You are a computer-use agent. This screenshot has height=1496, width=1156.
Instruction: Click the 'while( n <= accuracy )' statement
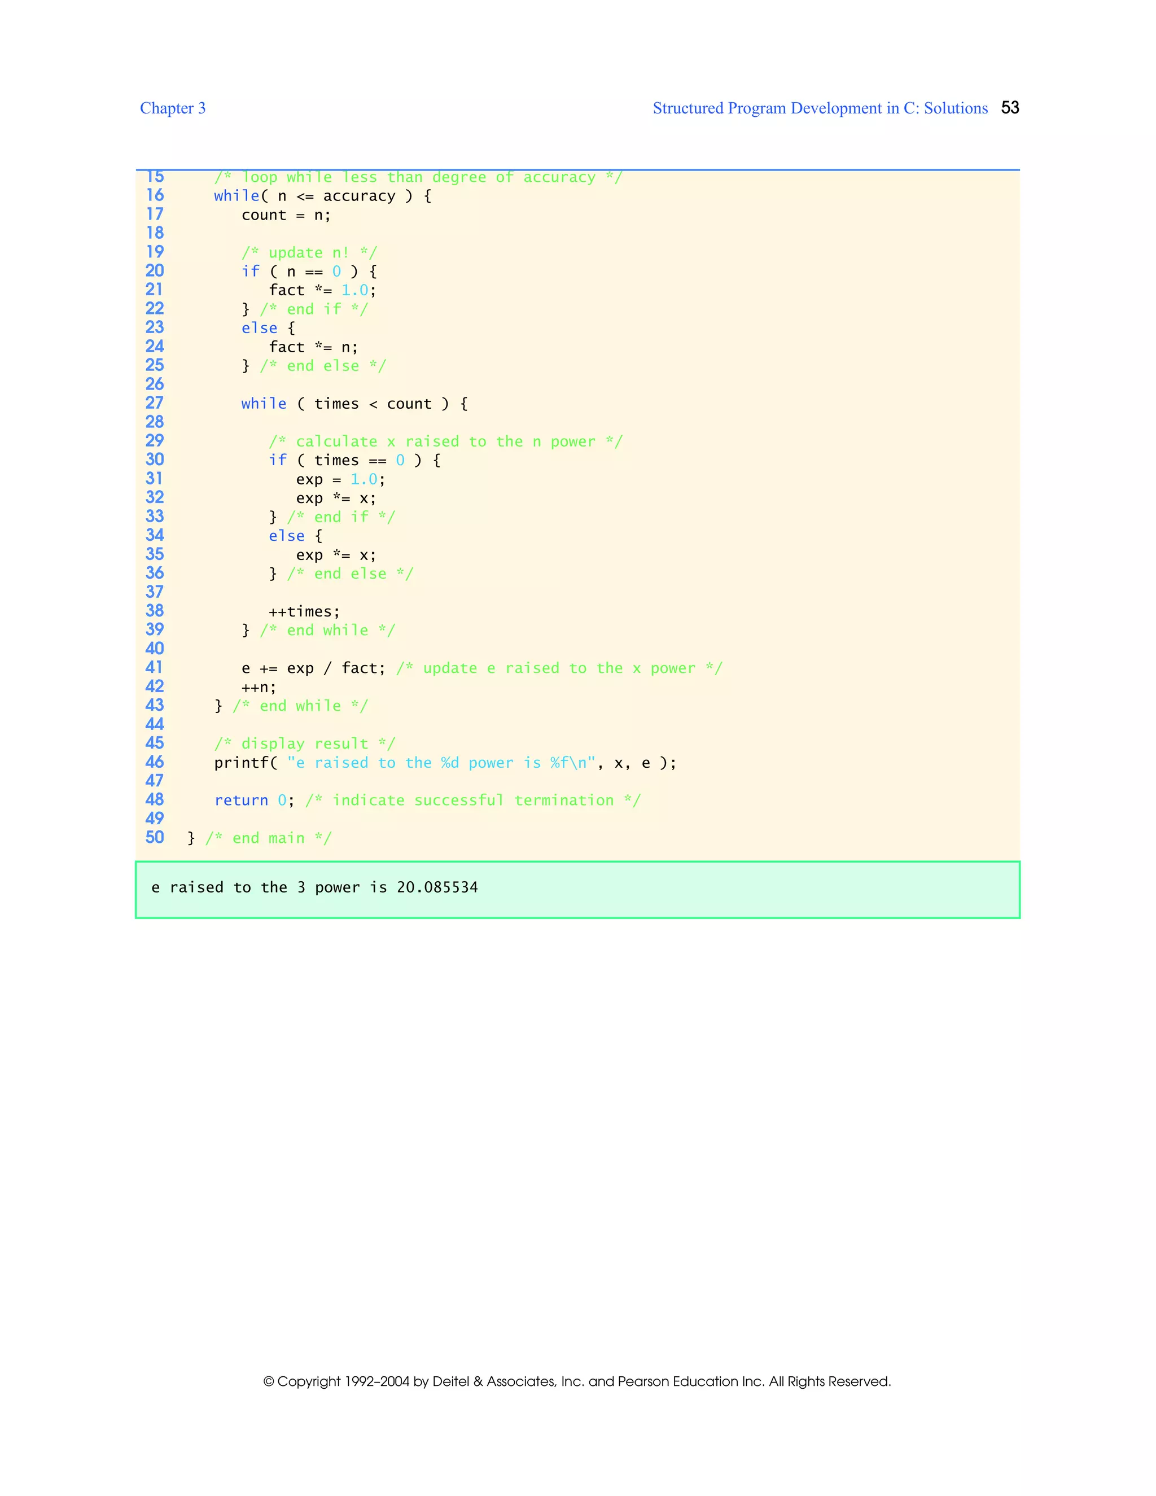[322, 196]
